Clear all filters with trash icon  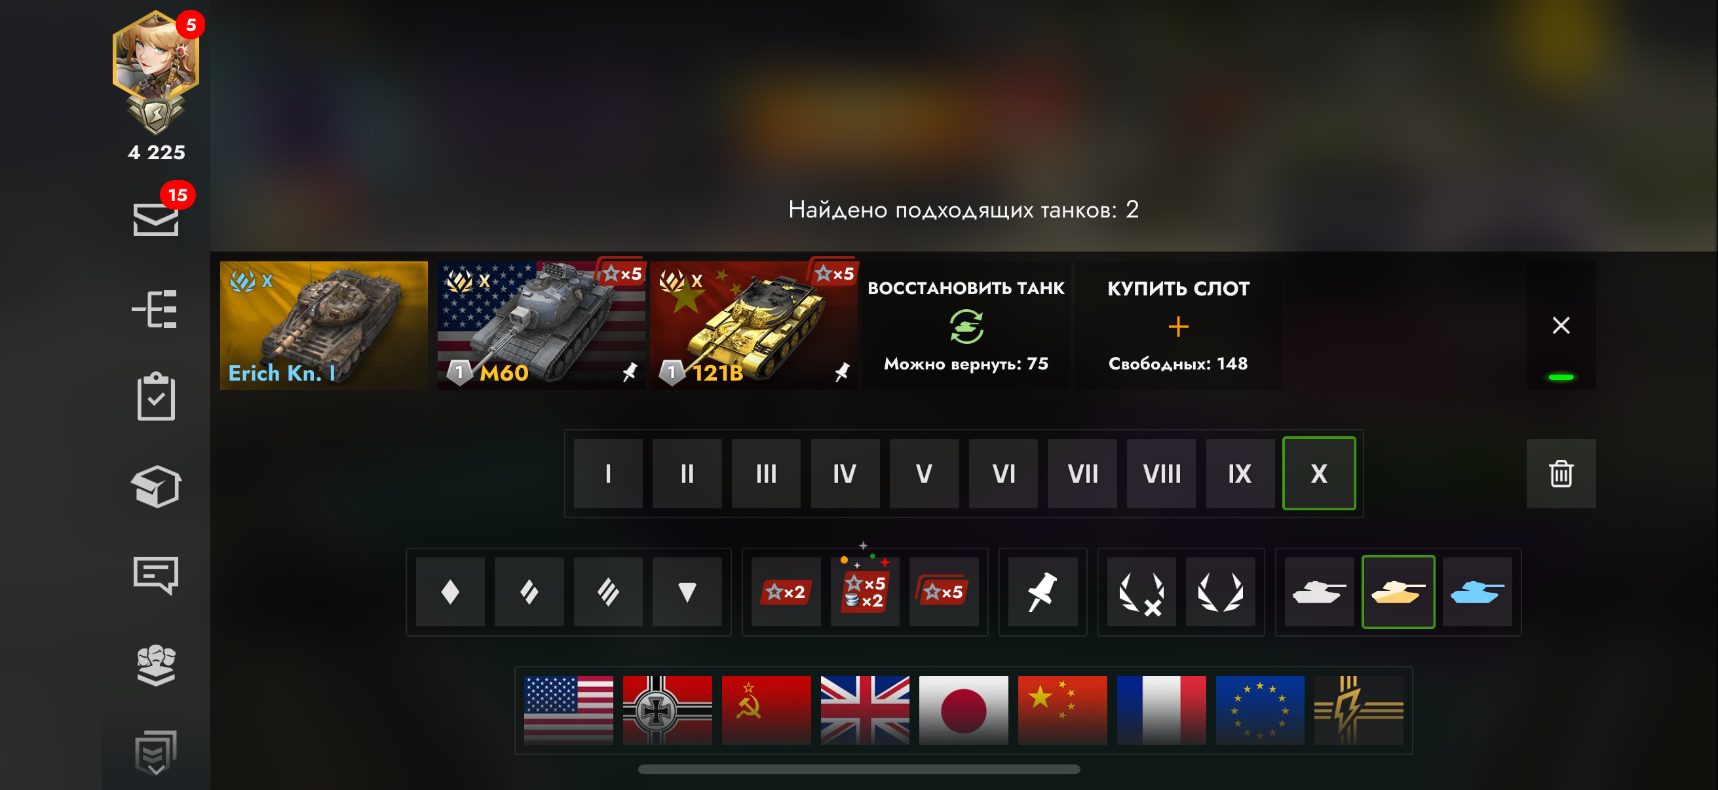point(1561,474)
